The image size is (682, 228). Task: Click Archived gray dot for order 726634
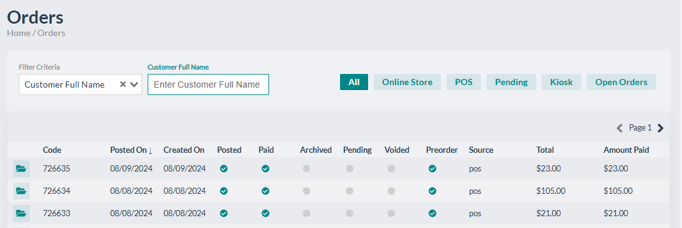pyautogui.click(x=306, y=191)
